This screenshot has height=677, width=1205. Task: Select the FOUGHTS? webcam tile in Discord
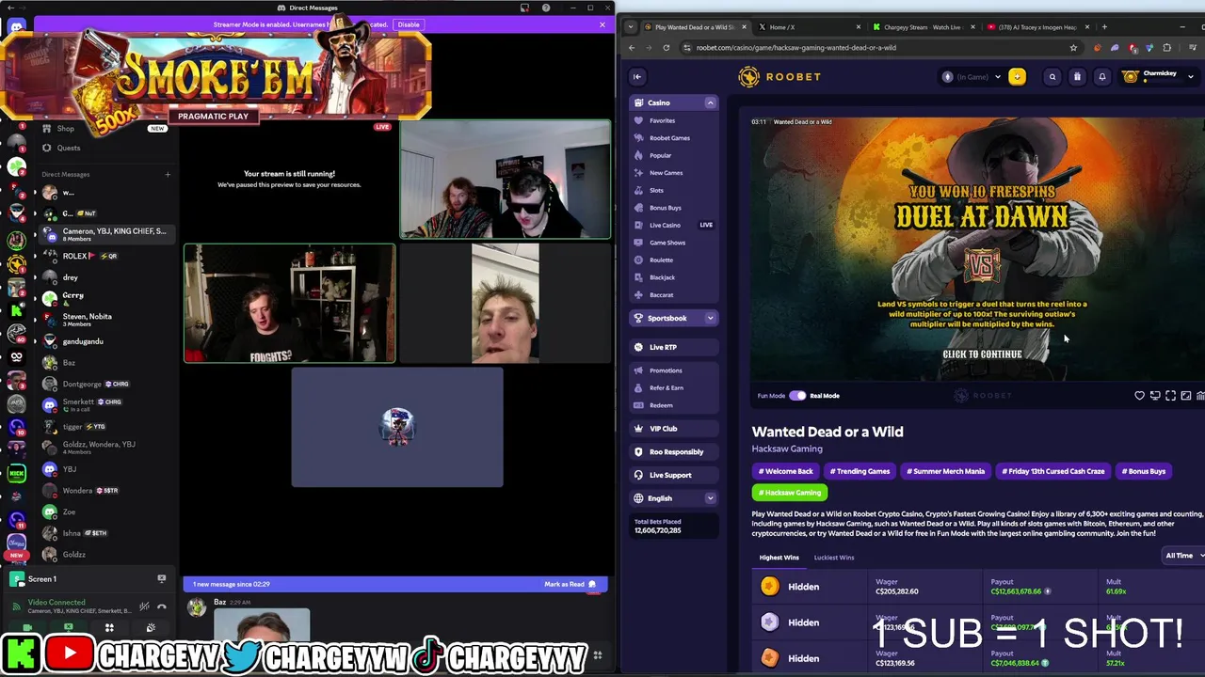click(290, 303)
